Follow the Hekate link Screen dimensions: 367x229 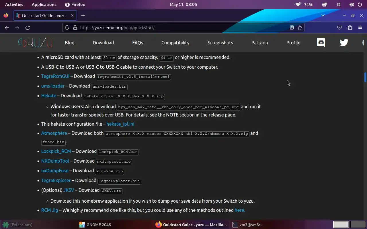[x=49, y=96]
